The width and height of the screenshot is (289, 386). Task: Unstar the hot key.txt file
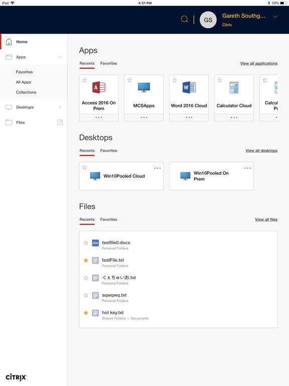coord(86,313)
